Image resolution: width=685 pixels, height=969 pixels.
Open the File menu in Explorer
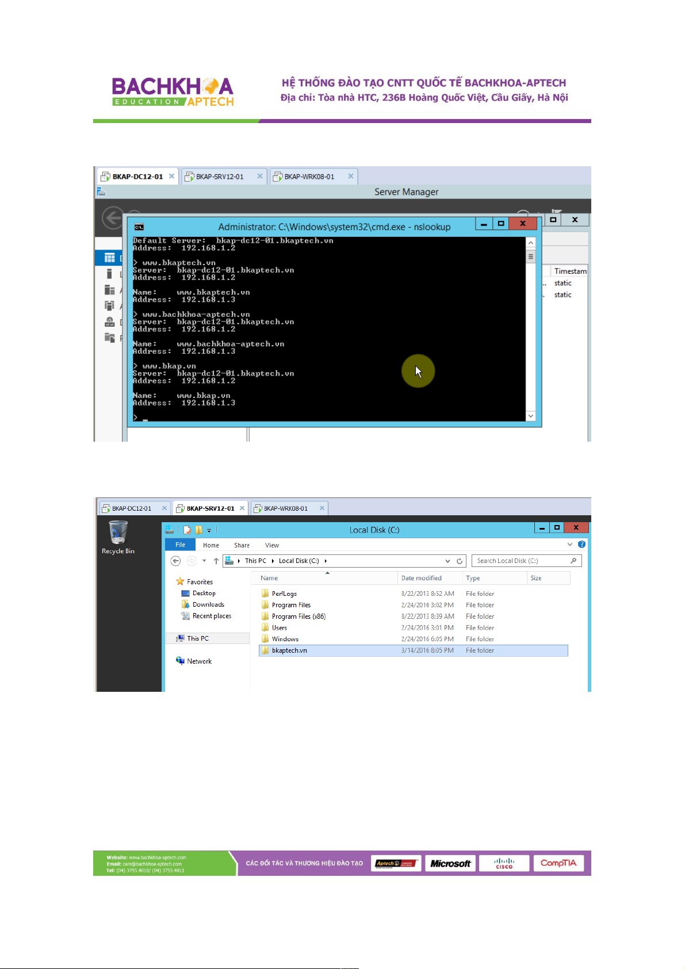[180, 545]
